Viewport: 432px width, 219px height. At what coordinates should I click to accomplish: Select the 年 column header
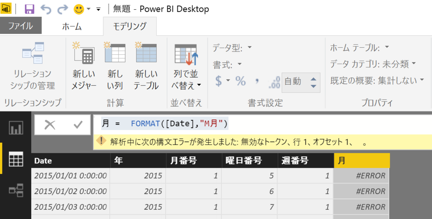click(x=138, y=161)
